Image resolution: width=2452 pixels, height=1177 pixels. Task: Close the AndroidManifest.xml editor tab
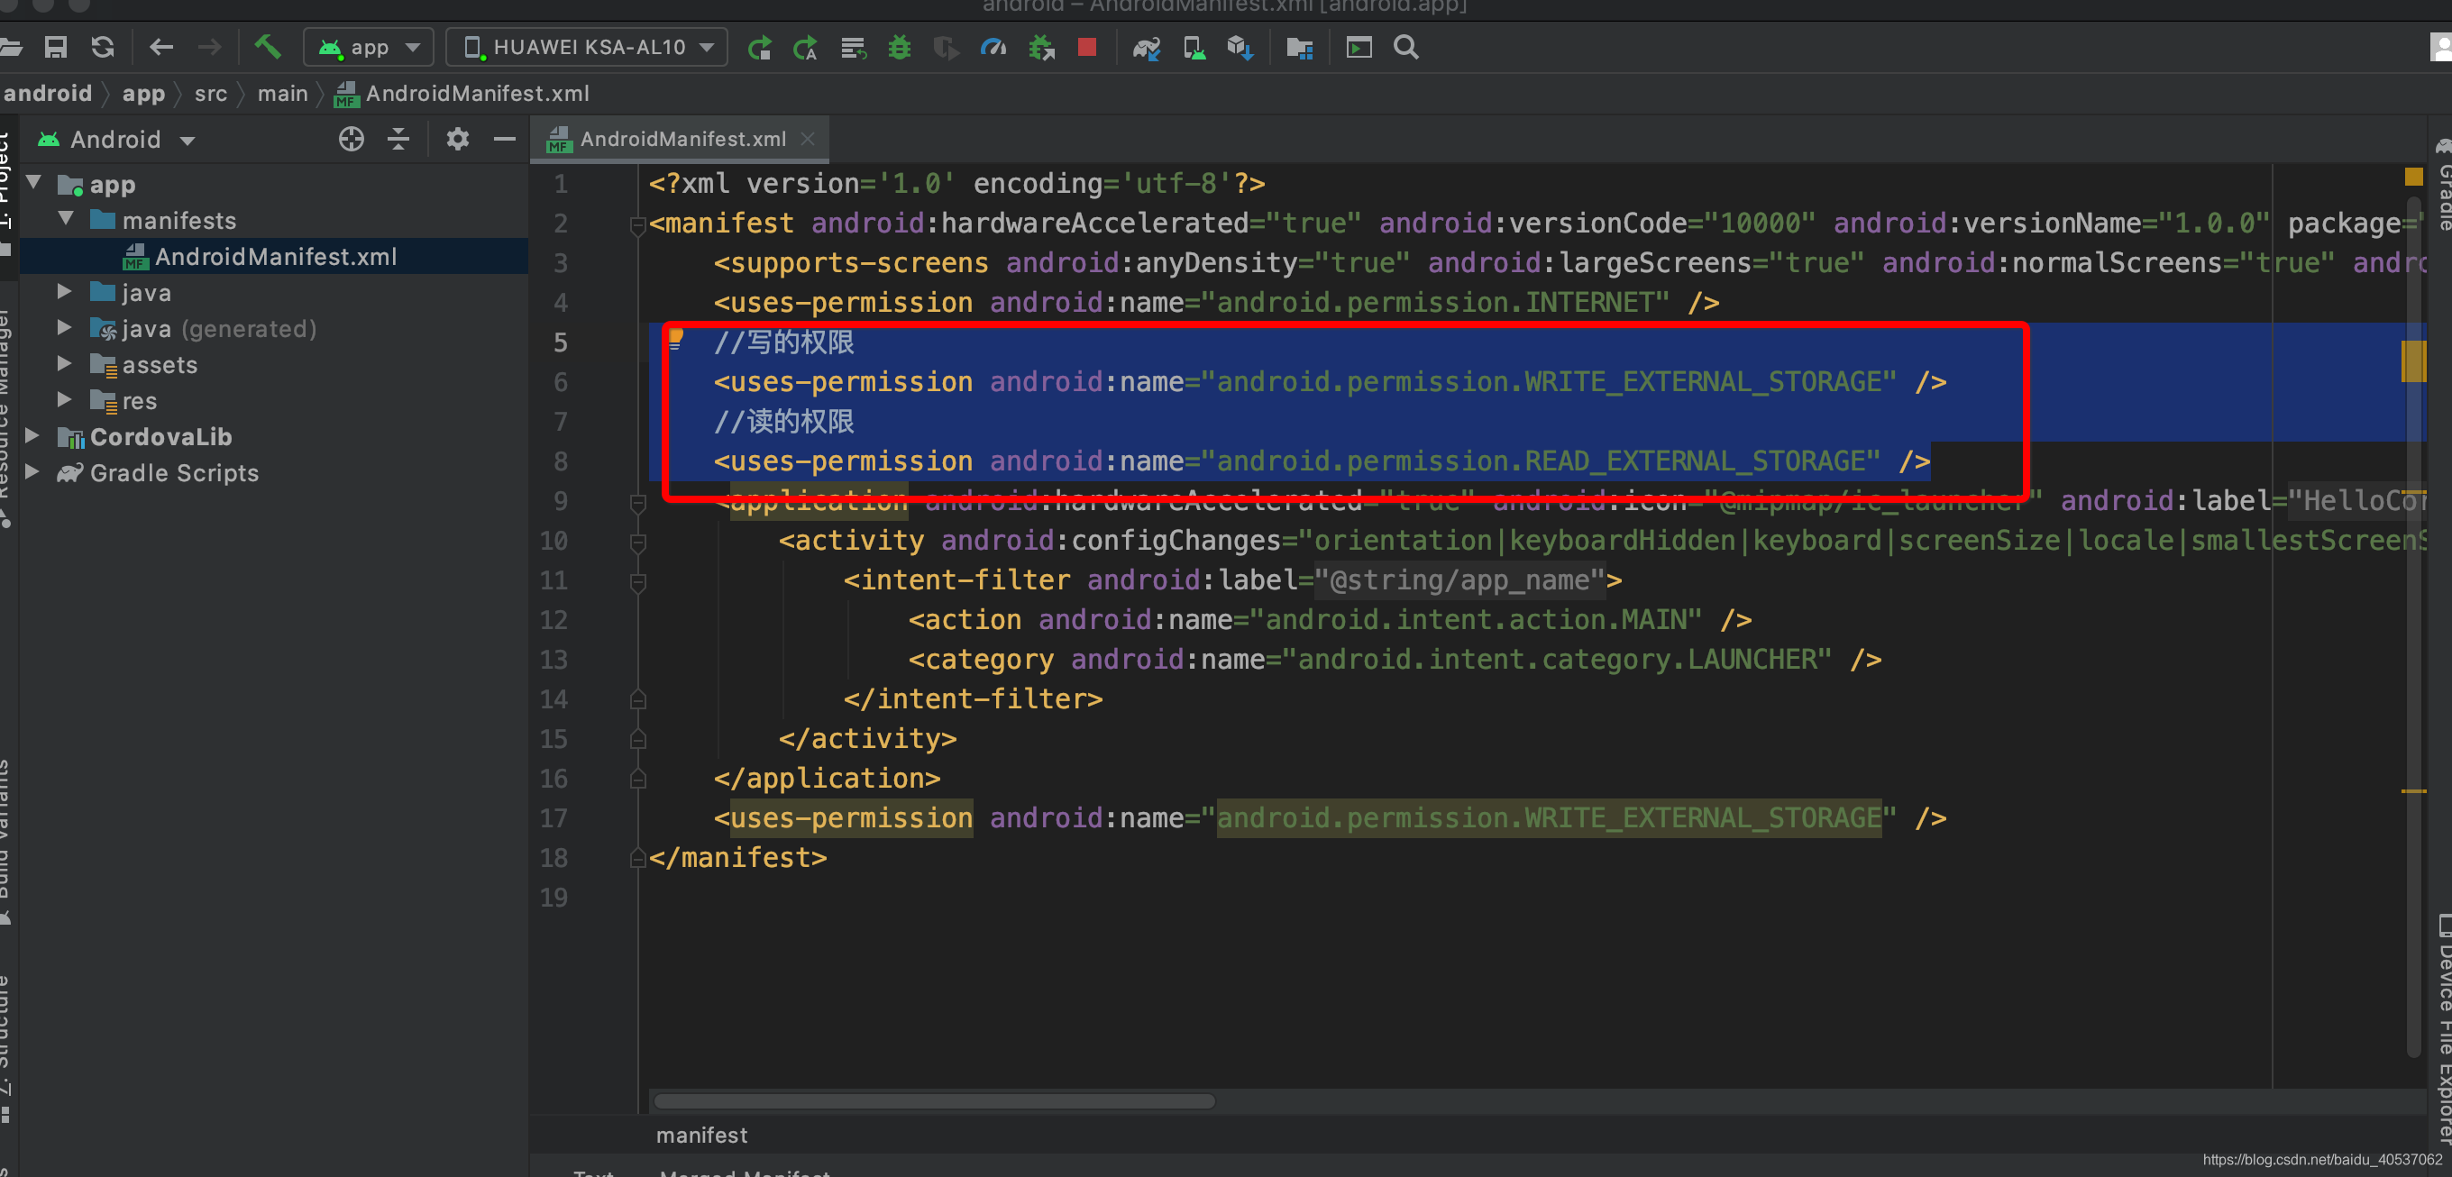coord(807,139)
